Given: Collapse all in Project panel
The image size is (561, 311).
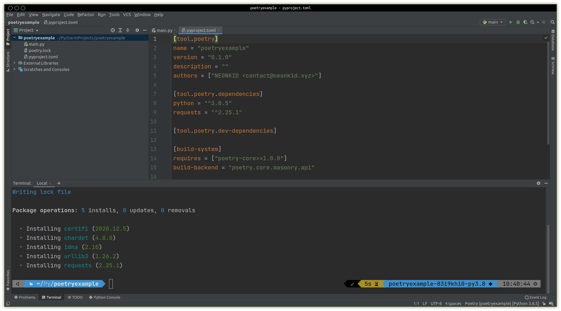Looking at the screenshot, I should [128, 30].
